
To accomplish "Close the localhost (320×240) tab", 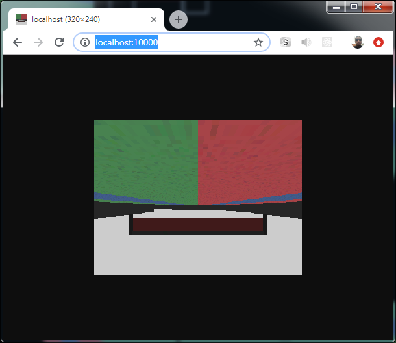I will click(154, 19).
